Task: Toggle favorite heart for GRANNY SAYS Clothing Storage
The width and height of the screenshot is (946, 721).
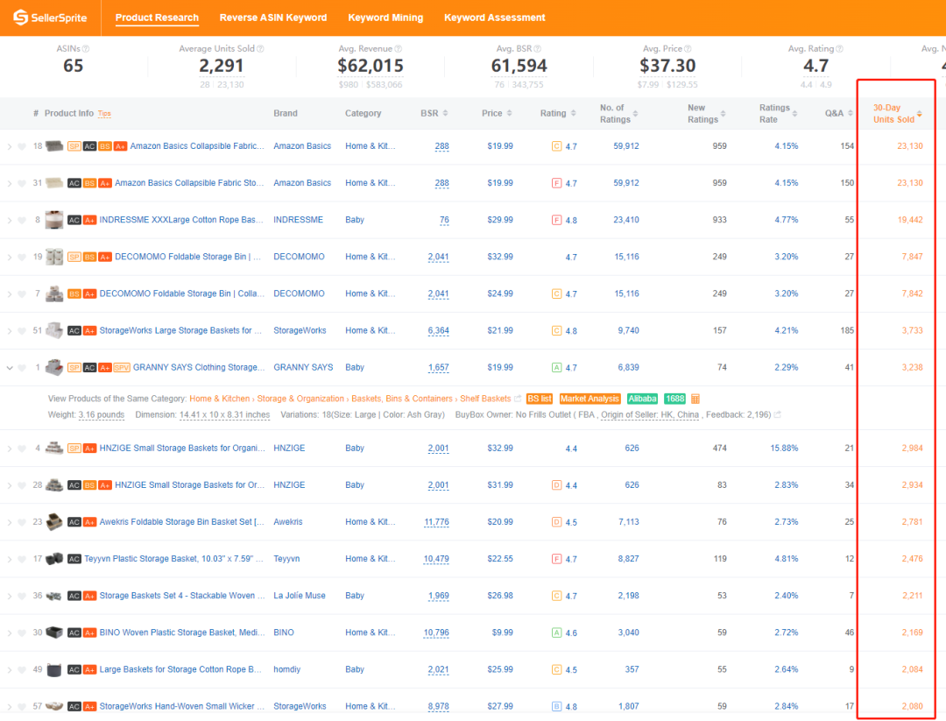Action: (x=22, y=367)
